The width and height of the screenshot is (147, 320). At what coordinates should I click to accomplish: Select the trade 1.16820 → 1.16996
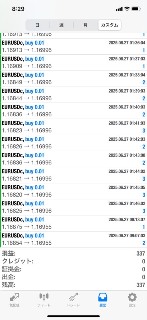click(x=73, y=191)
